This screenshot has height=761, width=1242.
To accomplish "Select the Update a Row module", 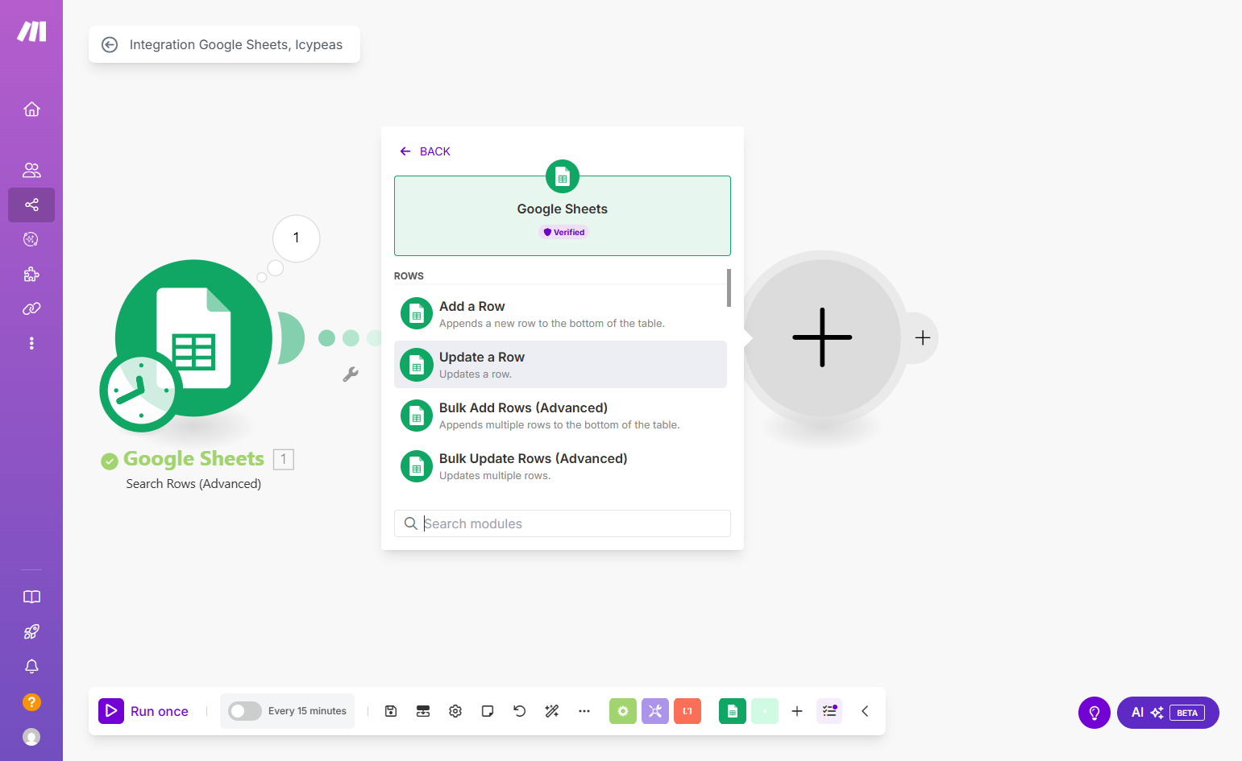I will pyautogui.click(x=560, y=365).
